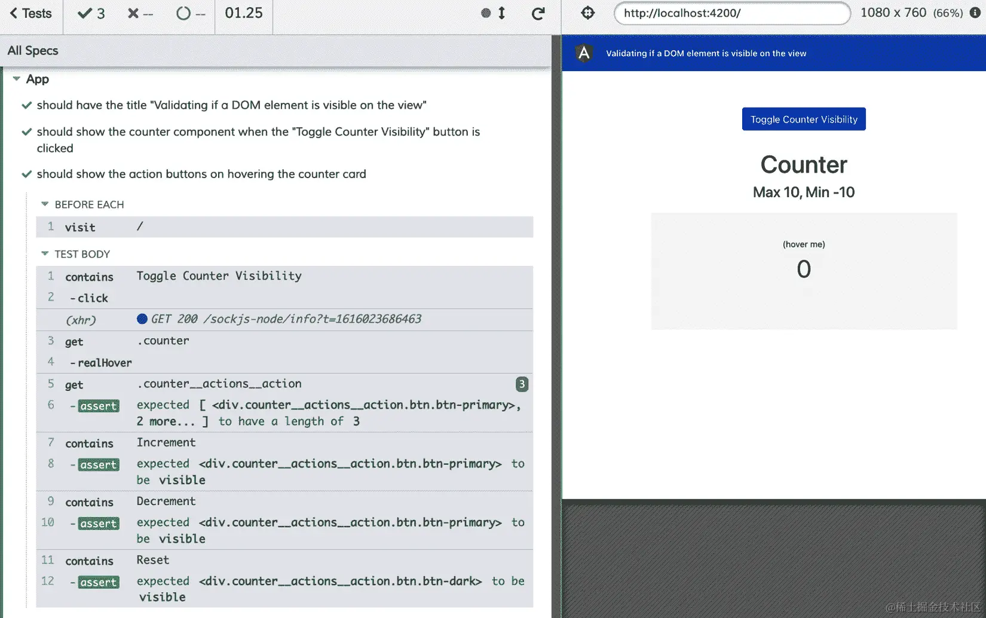Image resolution: width=986 pixels, height=618 pixels.
Task: Select the contains Decrement command
Action: (x=284, y=501)
